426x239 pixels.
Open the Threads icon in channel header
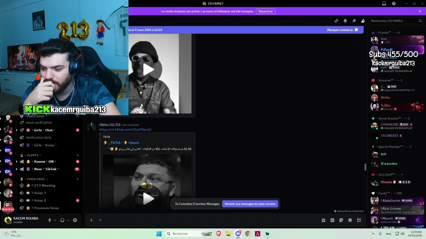[336, 21]
